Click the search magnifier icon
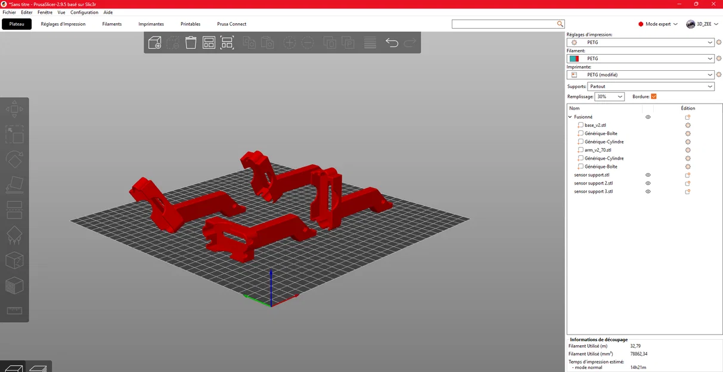 560,24
